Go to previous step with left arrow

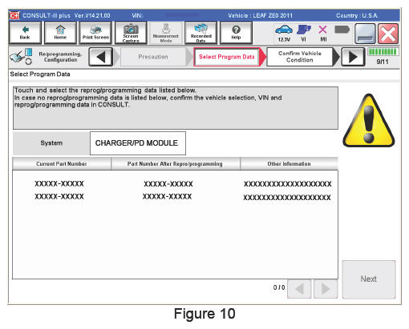click(100, 57)
